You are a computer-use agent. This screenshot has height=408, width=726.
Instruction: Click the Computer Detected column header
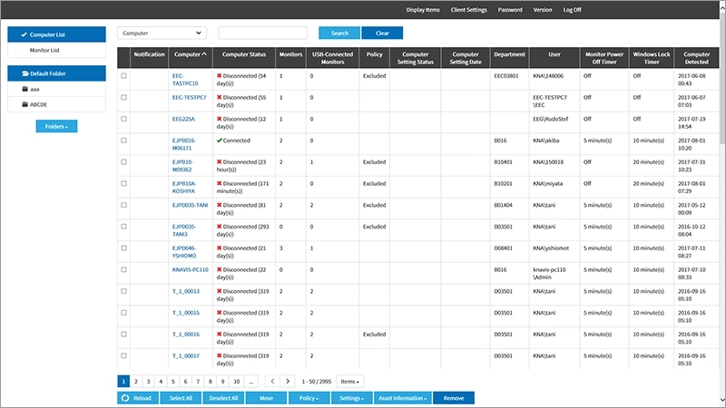(696, 58)
